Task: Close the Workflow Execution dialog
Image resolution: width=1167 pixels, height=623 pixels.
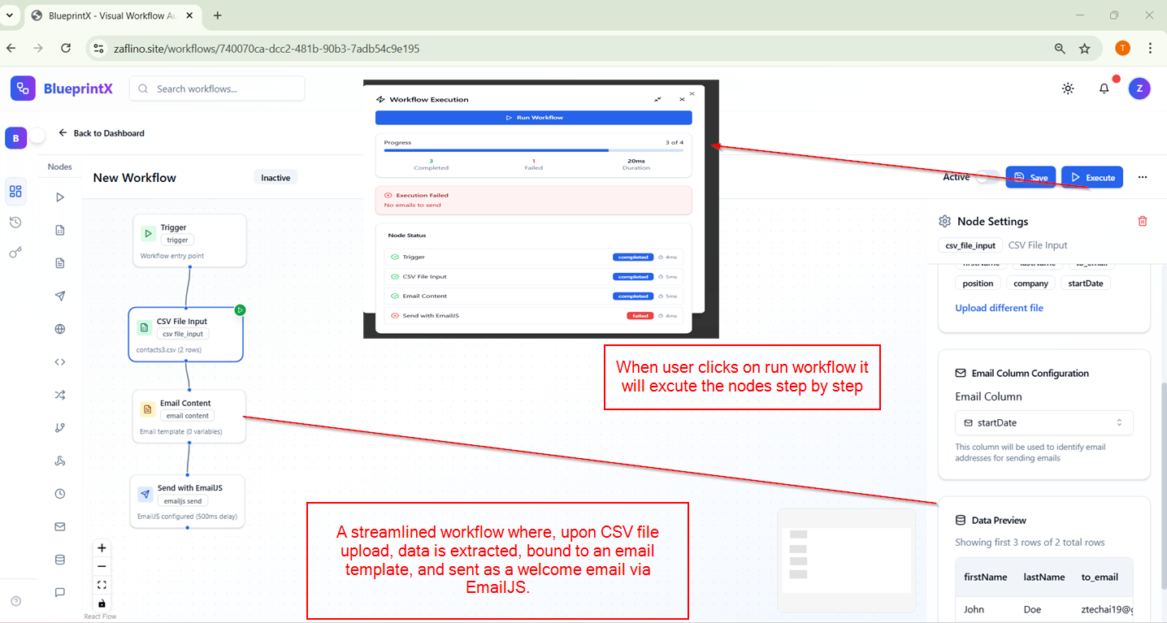Action: click(x=682, y=99)
